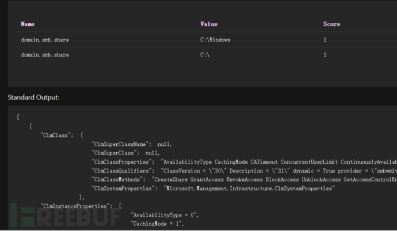
Task: Click the score cell in C:\ row
Action: [x=325, y=55]
